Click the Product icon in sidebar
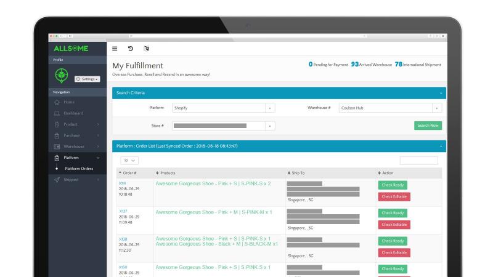Image resolution: width=493 pixels, height=277 pixels. (57, 124)
